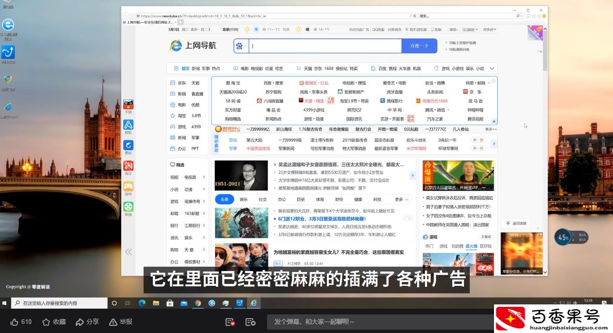Click the 百度一下 search button

point(419,46)
